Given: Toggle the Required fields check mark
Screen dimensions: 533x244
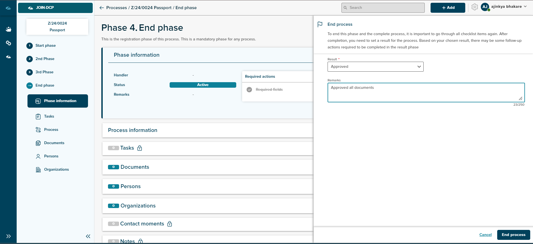Looking at the screenshot, I should click(x=249, y=90).
